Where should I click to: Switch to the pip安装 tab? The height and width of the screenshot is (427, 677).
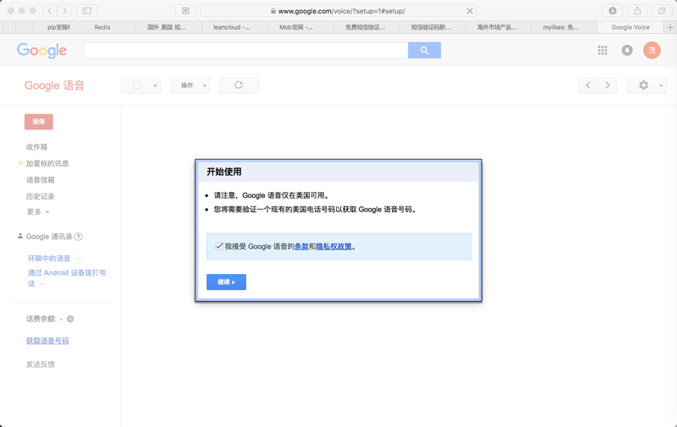click(52, 27)
